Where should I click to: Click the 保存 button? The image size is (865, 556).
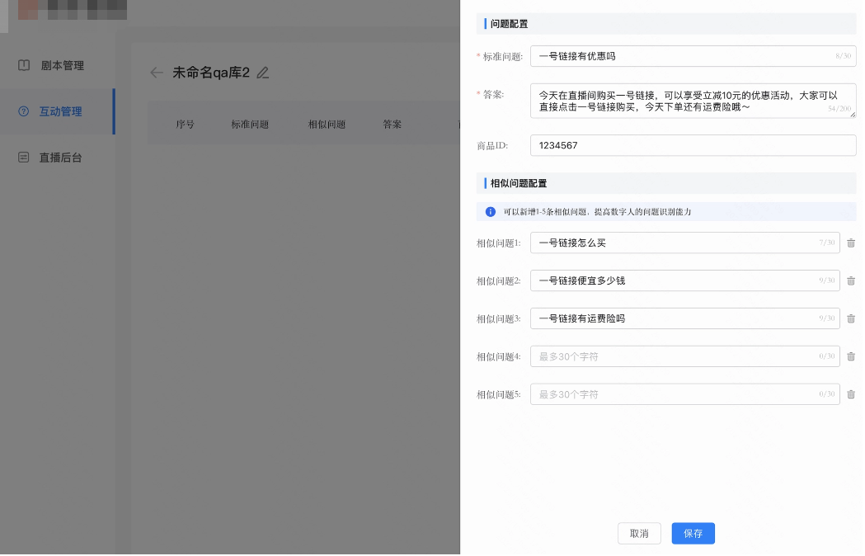coord(693,533)
